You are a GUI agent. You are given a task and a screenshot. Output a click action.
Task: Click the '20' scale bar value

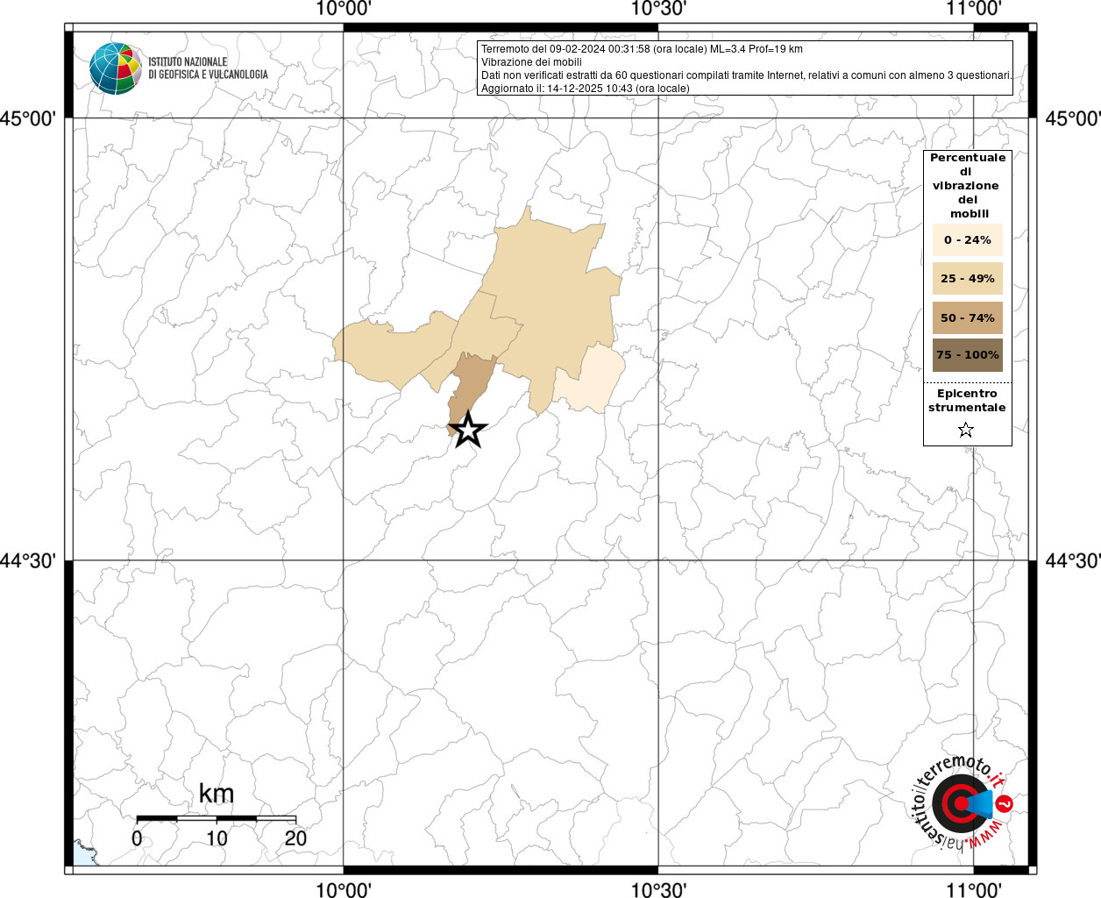point(295,838)
